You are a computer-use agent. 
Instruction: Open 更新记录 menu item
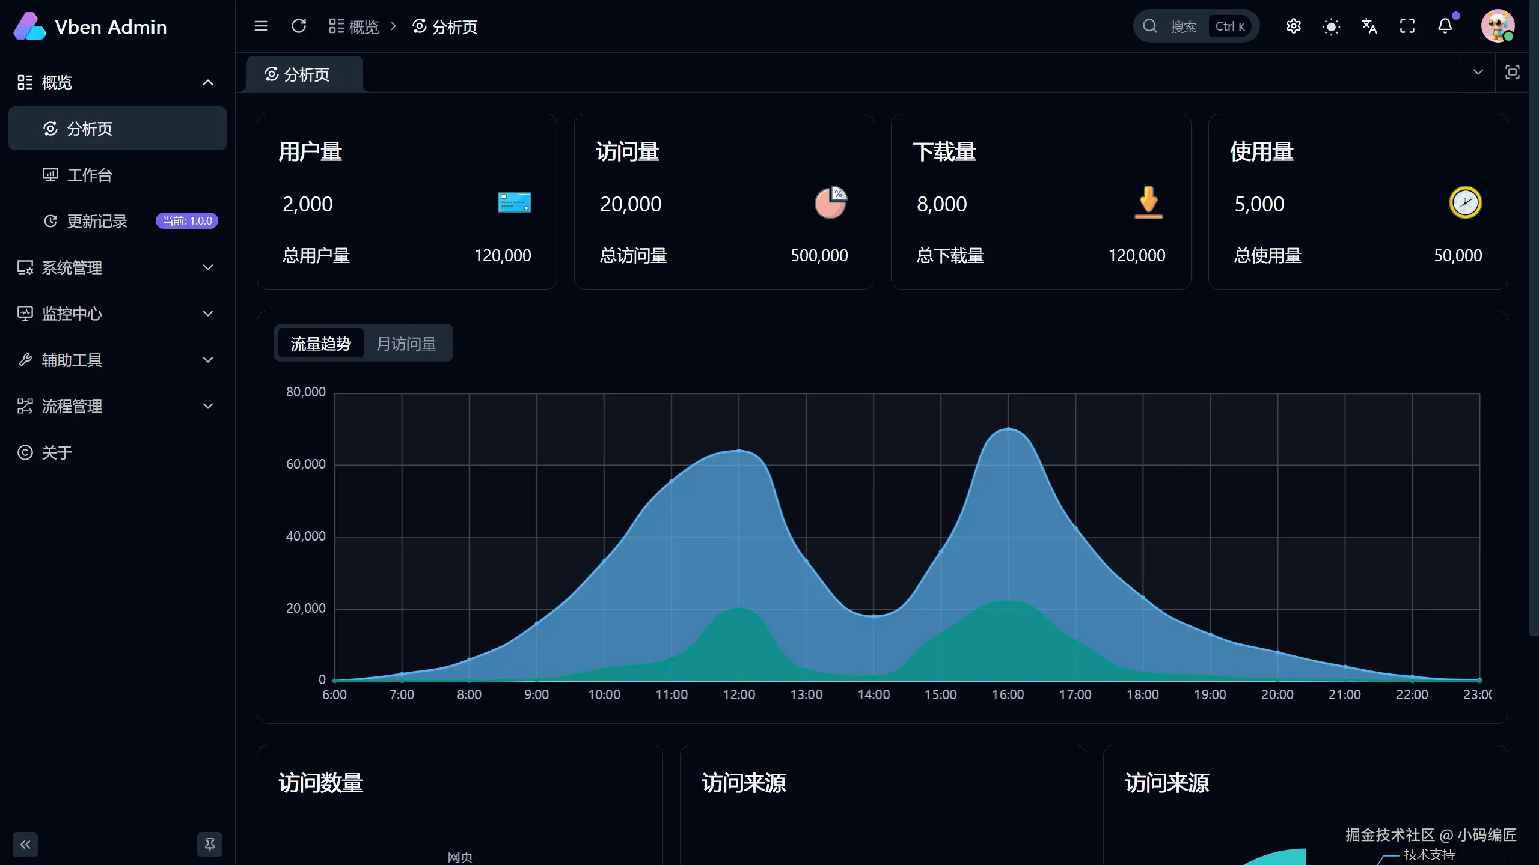point(97,221)
